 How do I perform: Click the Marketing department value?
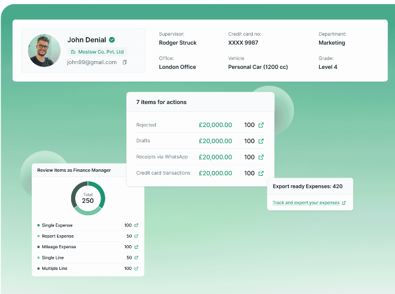point(332,43)
